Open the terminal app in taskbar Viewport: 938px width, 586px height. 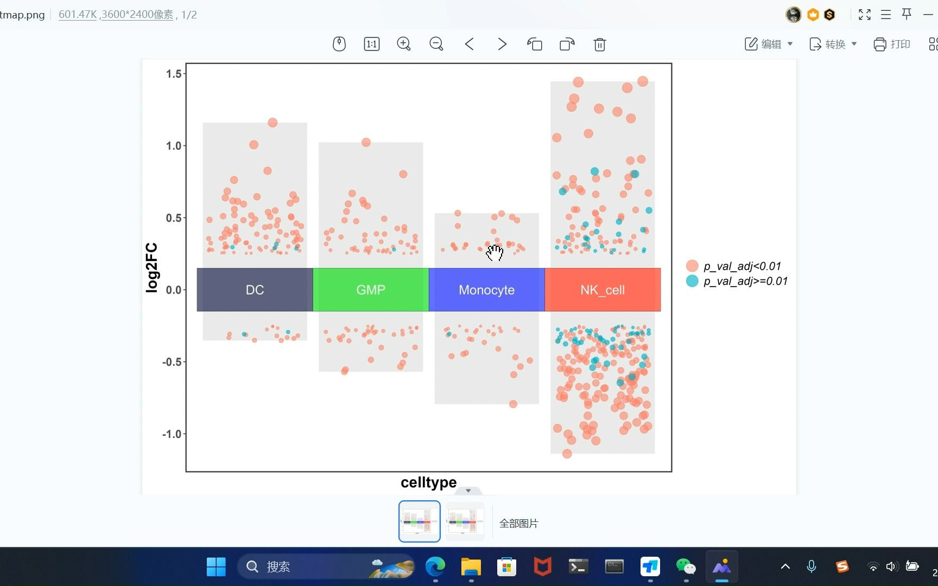[578, 567]
